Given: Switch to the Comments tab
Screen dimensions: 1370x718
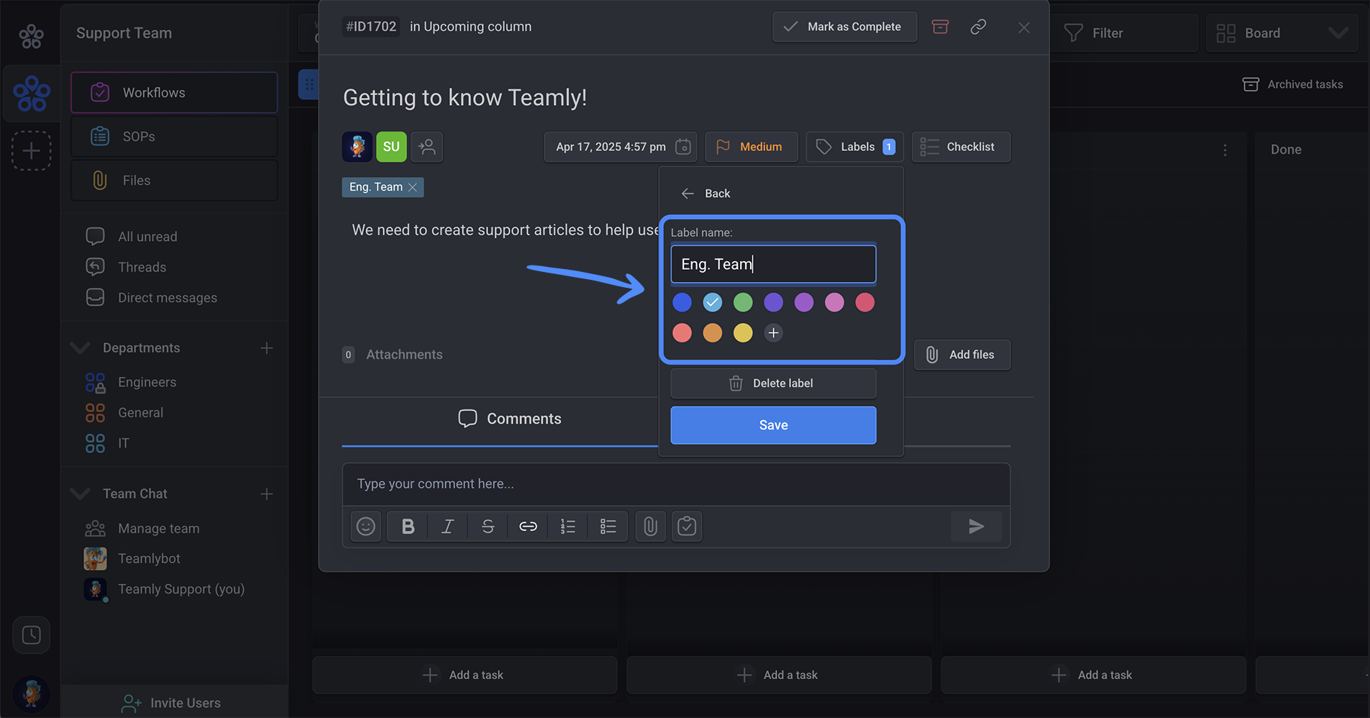Looking at the screenshot, I should point(510,419).
